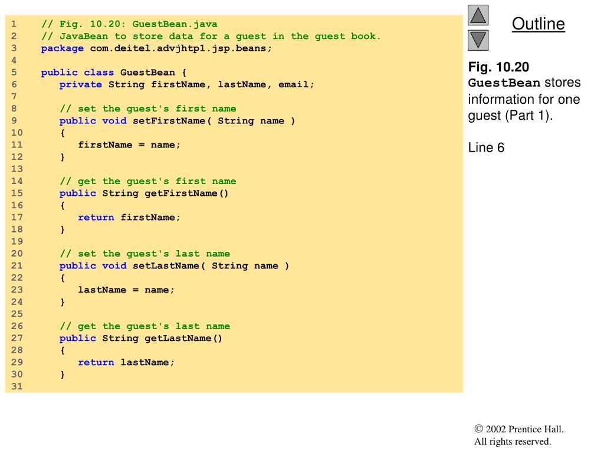This screenshot has width=604, height=453.
Task: Click the package com.deitel.advjhtp1.jsp.beans line
Action: [x=156, y=48]
